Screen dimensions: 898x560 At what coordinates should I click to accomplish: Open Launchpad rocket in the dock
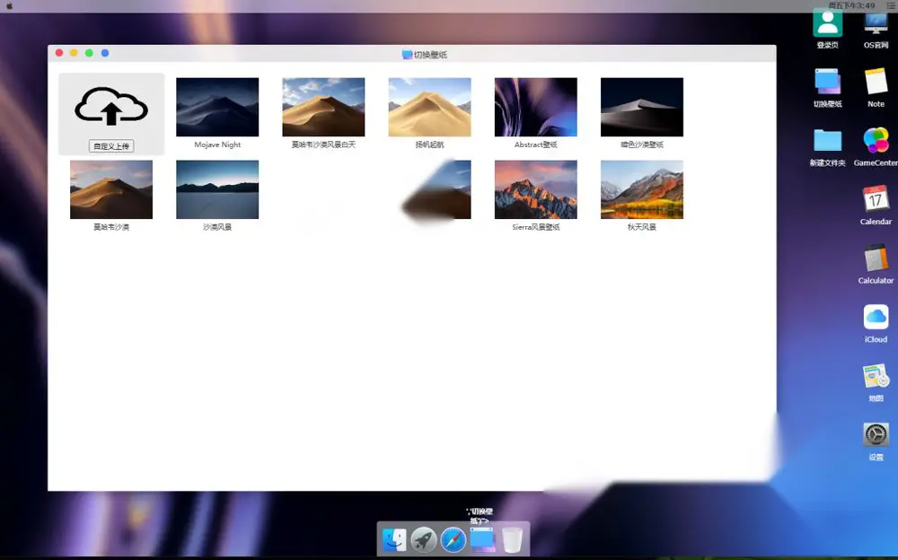coord(424,539)
